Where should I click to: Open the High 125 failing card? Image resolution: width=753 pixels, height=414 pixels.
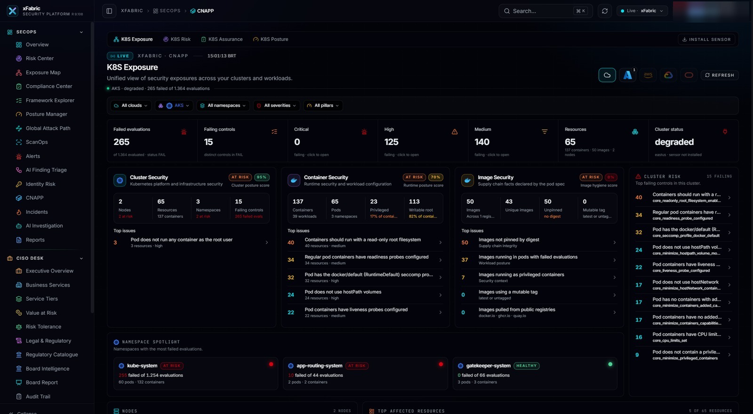[423, 141]
